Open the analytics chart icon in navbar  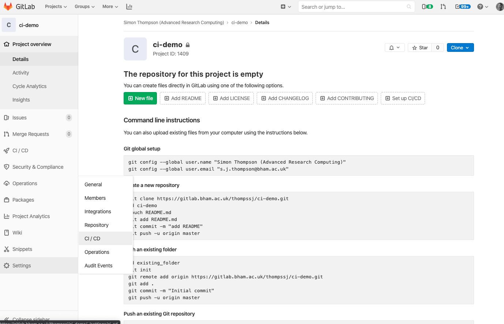pos(129,7)
